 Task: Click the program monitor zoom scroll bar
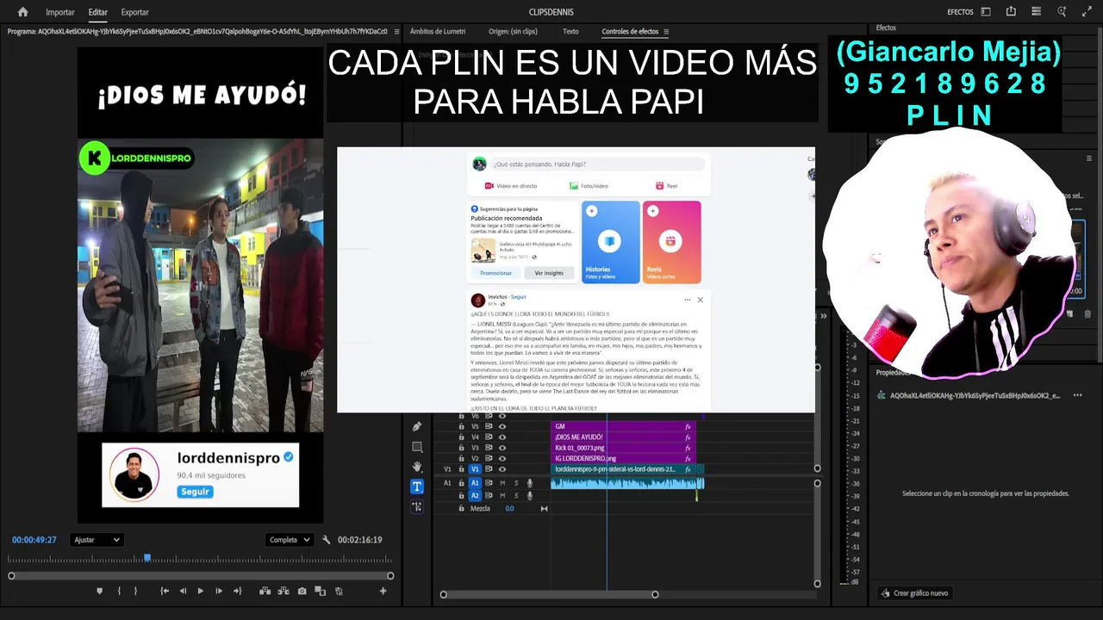click(201, 576)
